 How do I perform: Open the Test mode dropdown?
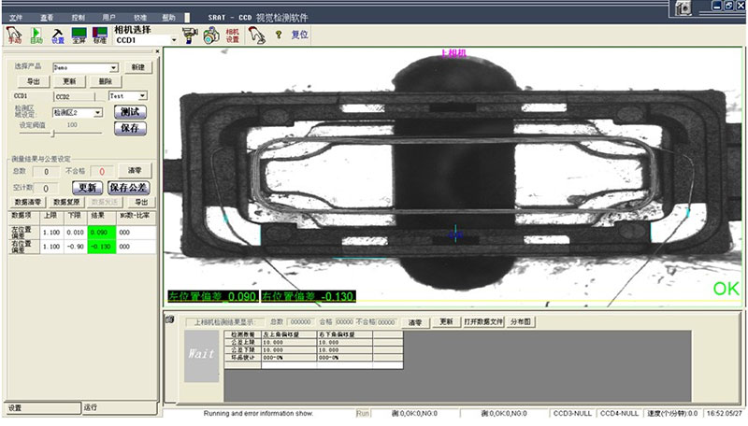point(142,95)
